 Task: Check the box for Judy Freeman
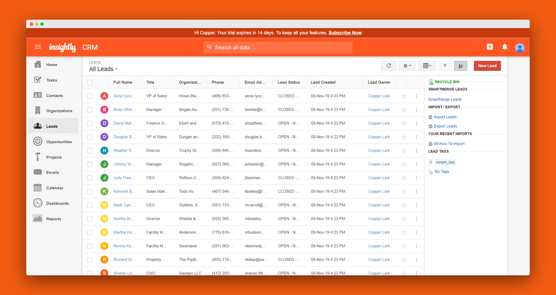coord(90,178)
